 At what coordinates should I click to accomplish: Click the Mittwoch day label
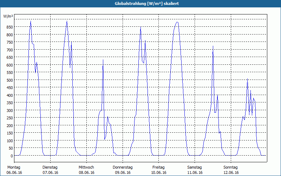click(x=86, y=168)
